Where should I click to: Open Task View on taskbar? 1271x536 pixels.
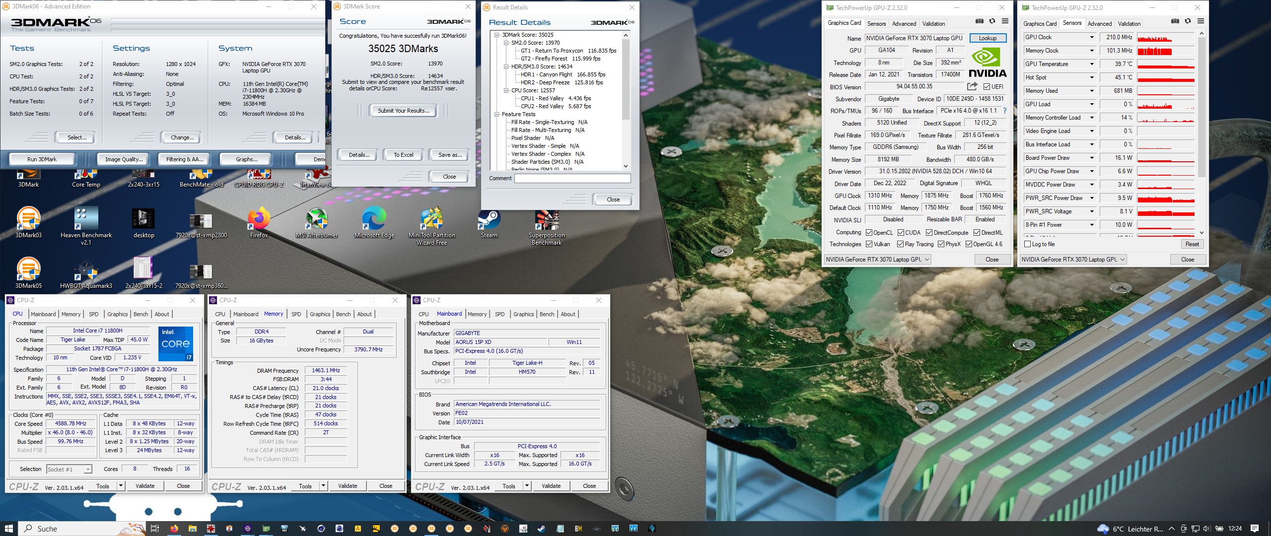pos(154,529)
